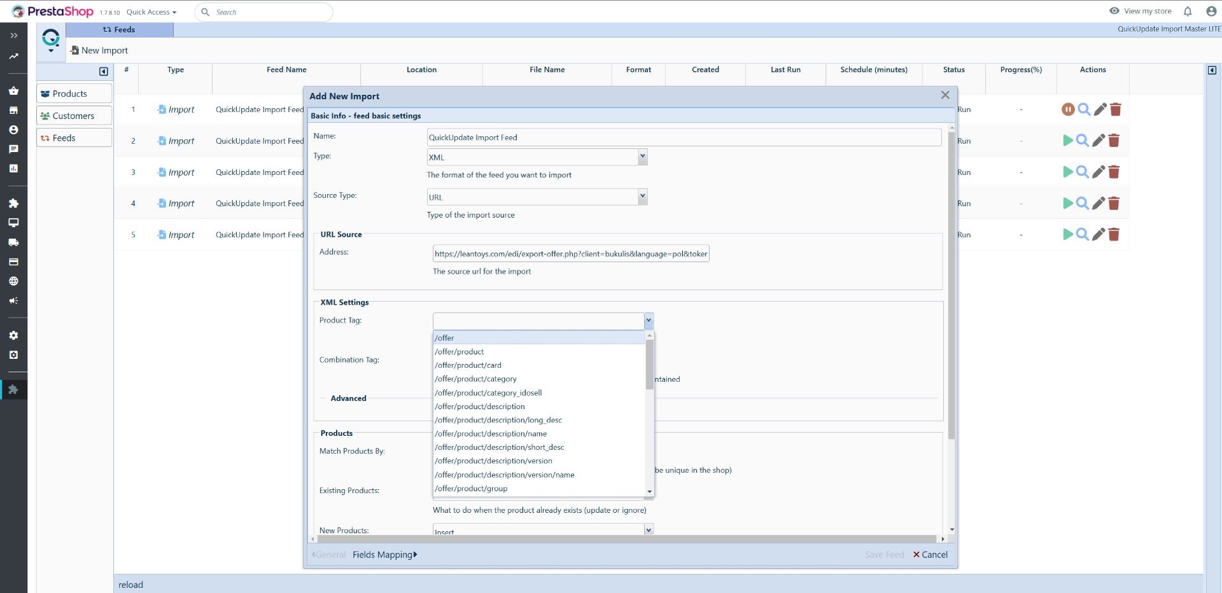Collapse the left panel with arrow icon
1222x593 pixels.
(x=104, y=71)
